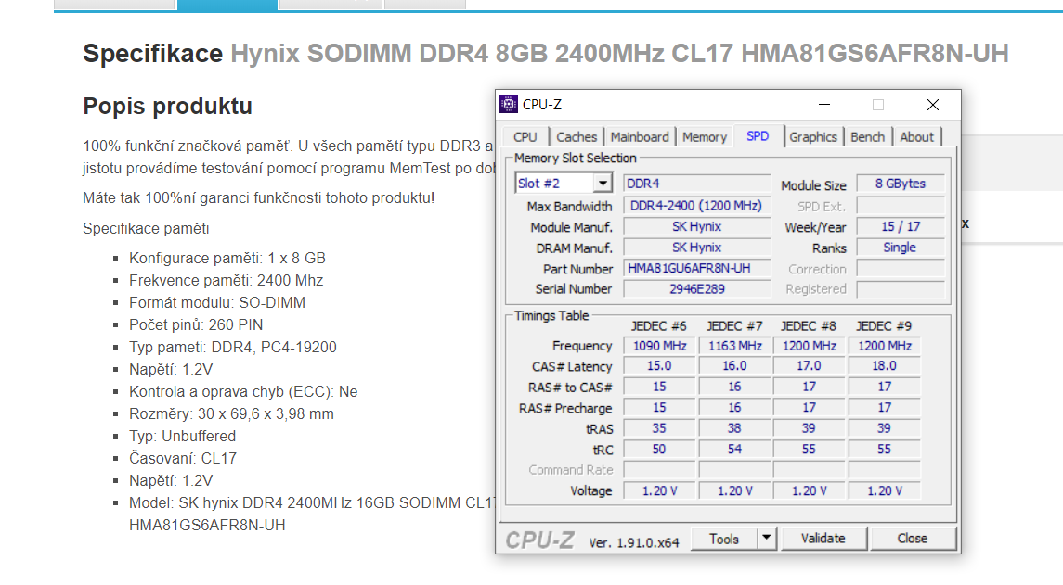The image size is (1063, 585).
Task: Click the part number HMA81GU6AFR8N-UH
Action: pyautogui.click(x=696, y=268)
